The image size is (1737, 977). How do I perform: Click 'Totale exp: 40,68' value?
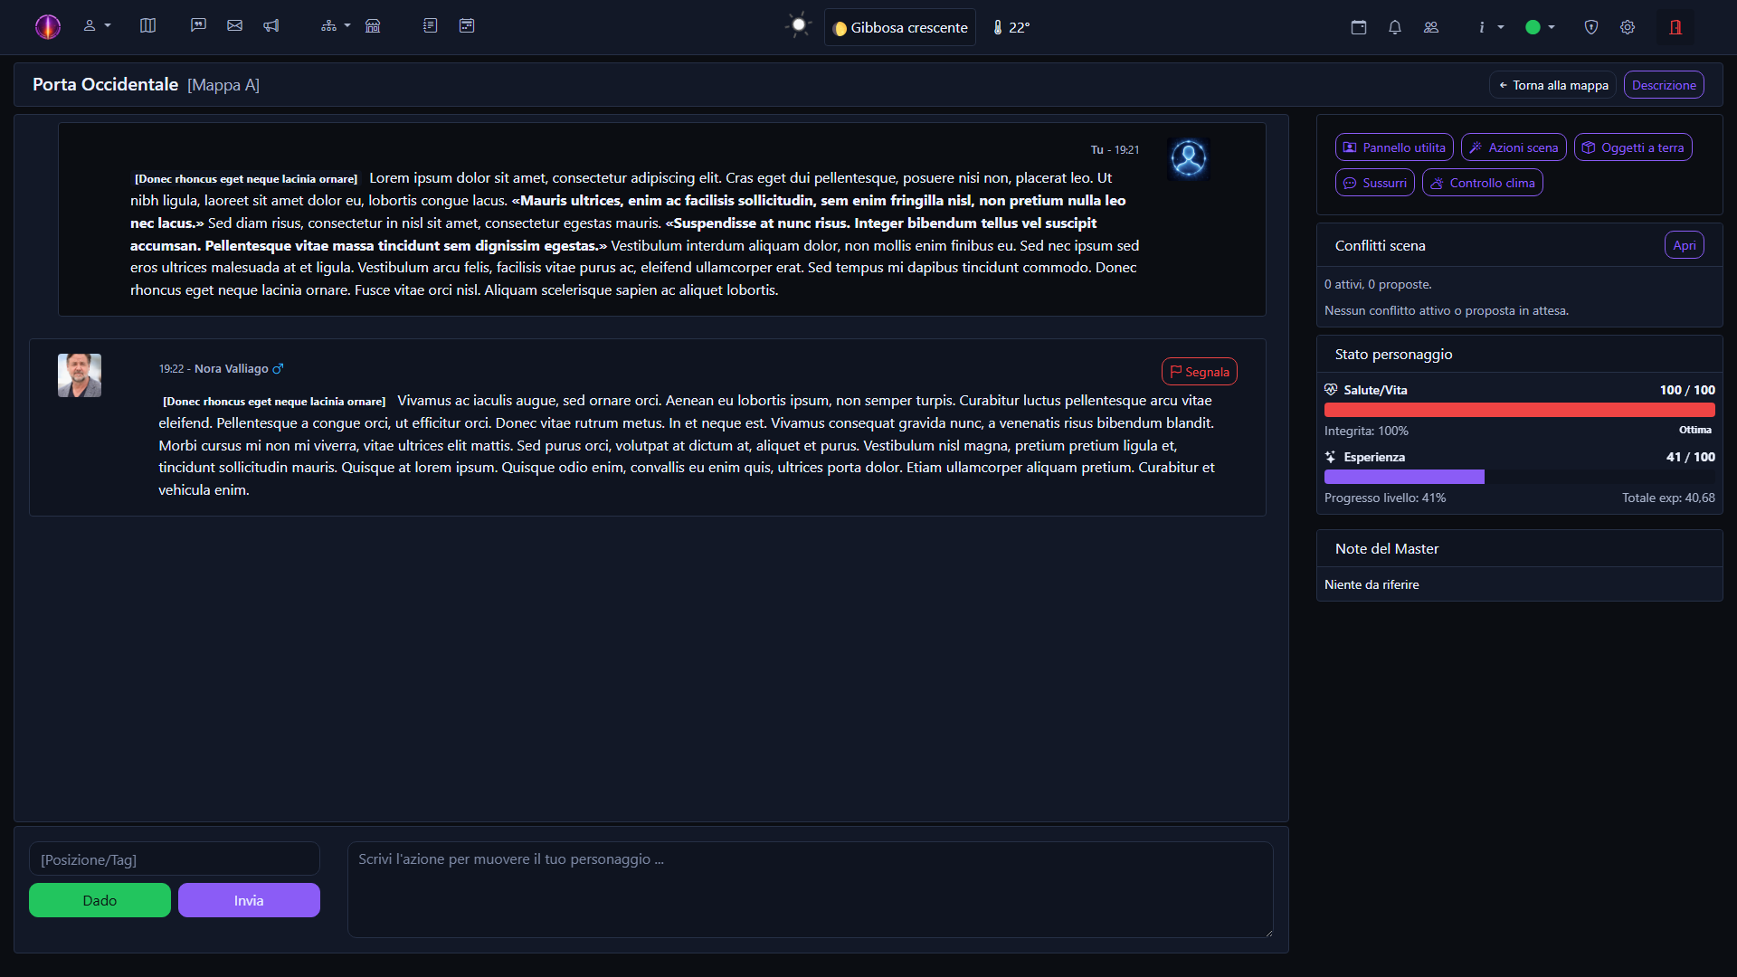coord(1668,498)
